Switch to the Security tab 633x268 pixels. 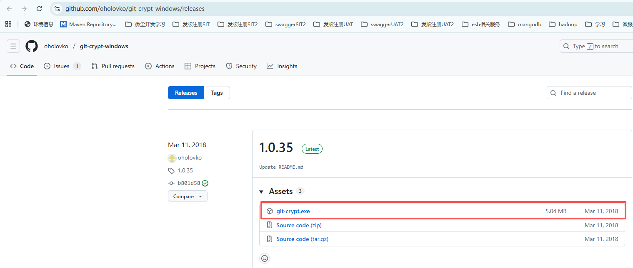241,66
